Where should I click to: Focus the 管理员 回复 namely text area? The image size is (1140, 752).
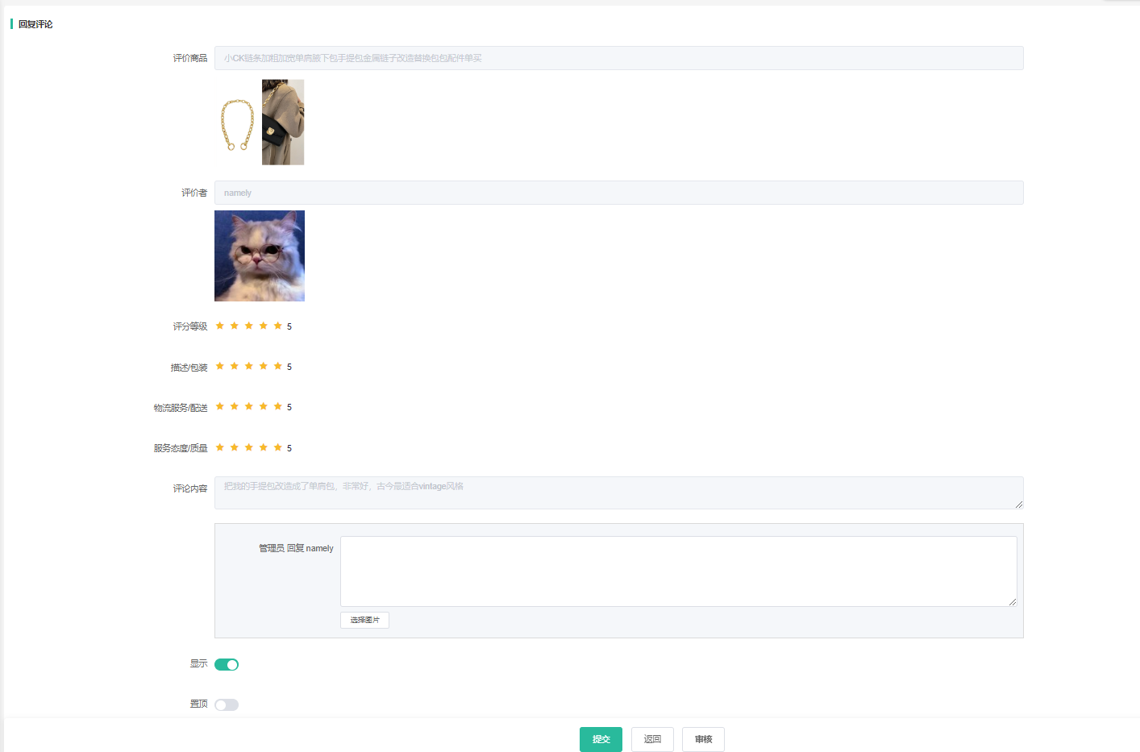[x=678, y=571]
